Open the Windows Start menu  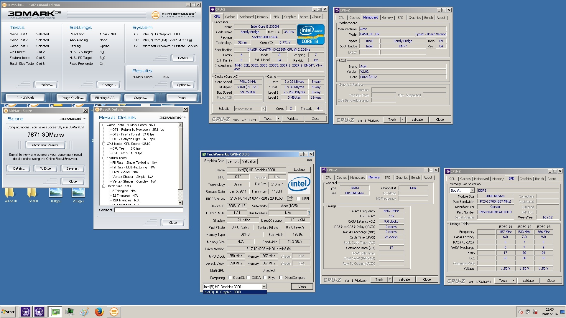coord(8,312)
